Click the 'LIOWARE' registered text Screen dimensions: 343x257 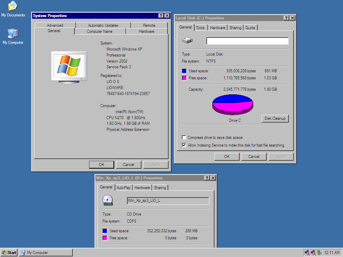tap(115, 88)
